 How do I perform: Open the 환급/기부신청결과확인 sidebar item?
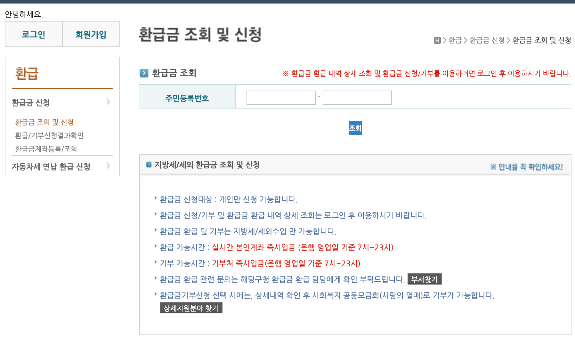[x=48, y=135]
